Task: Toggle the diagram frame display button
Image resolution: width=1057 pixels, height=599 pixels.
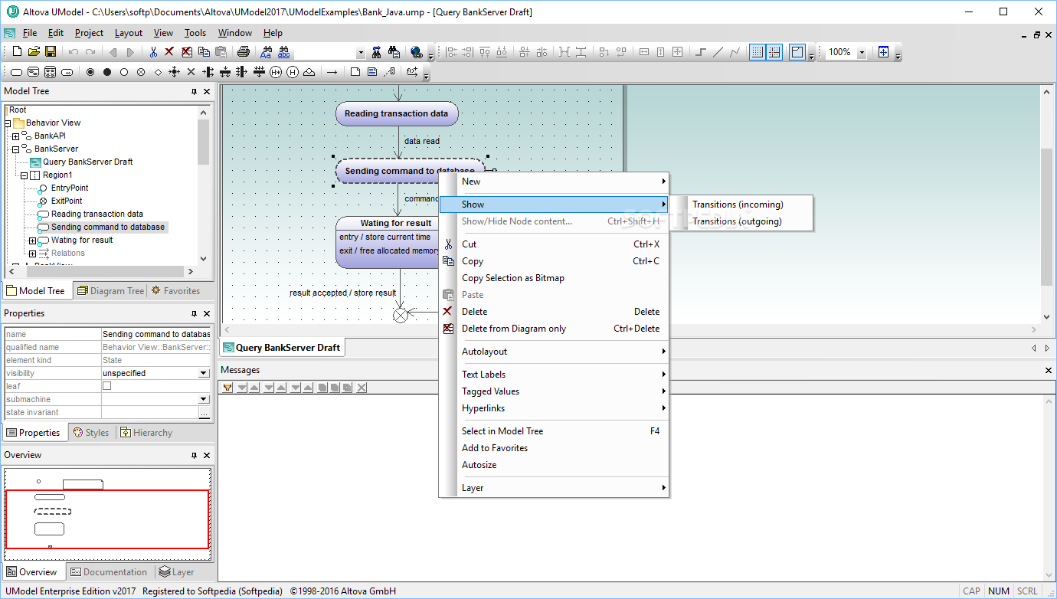Action: pyautogui.click(x=797, y=52)
